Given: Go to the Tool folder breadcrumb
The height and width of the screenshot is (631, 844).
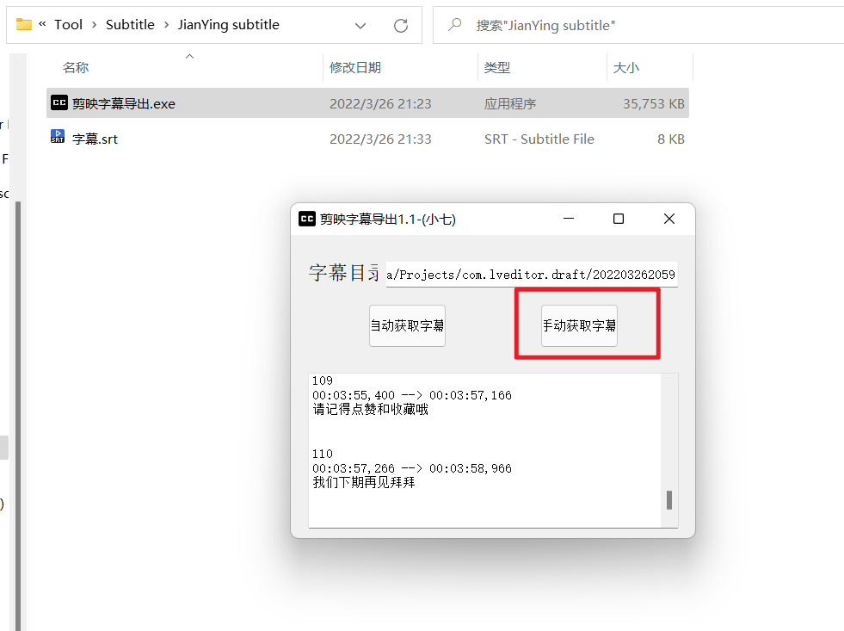Looking at the screenshot, I should pyautogui.click(x=68, y=25).
